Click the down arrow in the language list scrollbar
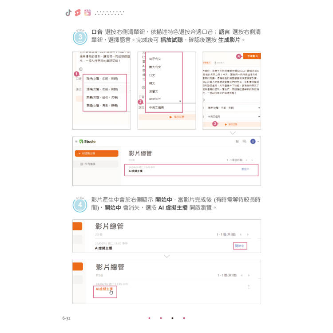 click(180, 101)
